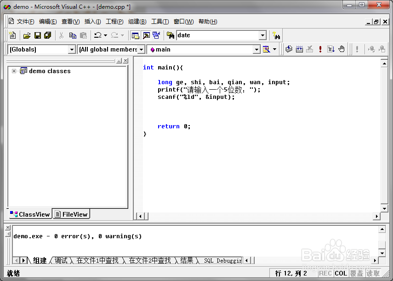Click editor horizontal scroll right arrow

coord(376,216)
